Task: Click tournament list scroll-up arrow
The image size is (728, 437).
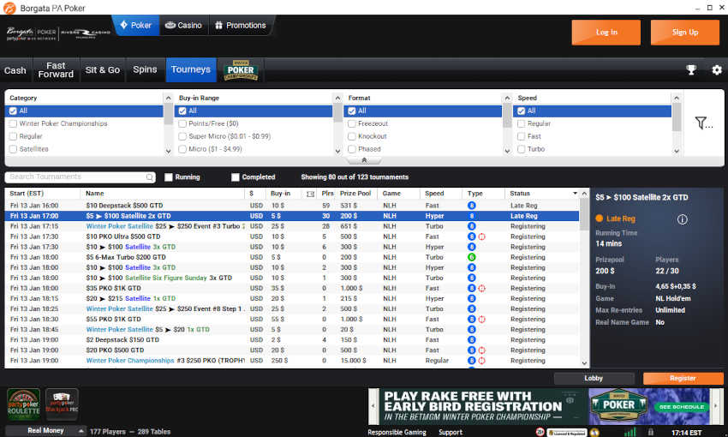Action: (584, 194)
